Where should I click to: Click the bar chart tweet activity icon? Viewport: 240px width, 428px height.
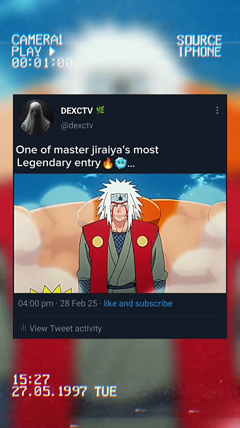coord(23,328)
